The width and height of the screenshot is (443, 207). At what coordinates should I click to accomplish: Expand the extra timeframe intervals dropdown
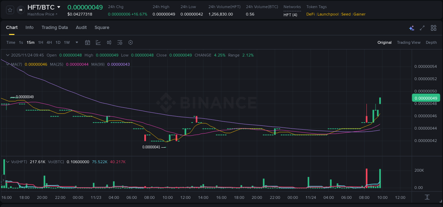[x=76, y=42]
